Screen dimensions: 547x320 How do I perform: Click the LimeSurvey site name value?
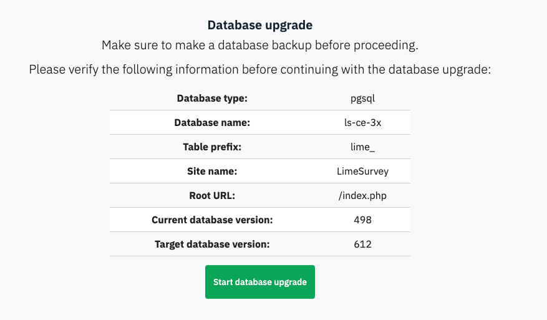[x=362, y=172]
